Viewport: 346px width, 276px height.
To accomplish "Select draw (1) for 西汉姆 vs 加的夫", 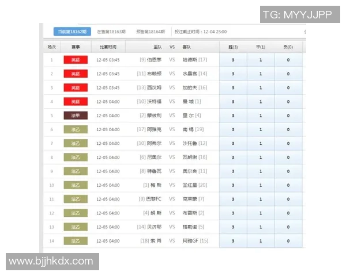I will [261, 87].
